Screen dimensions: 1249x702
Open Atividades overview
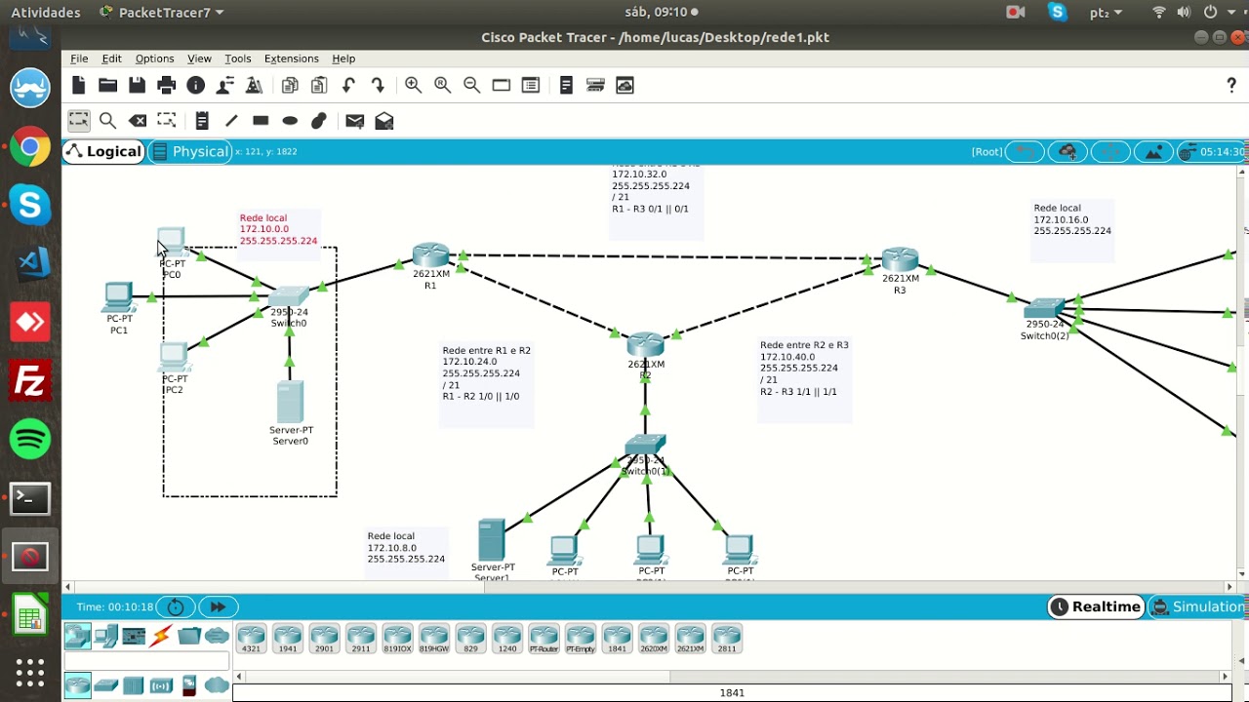pos(46,12)
